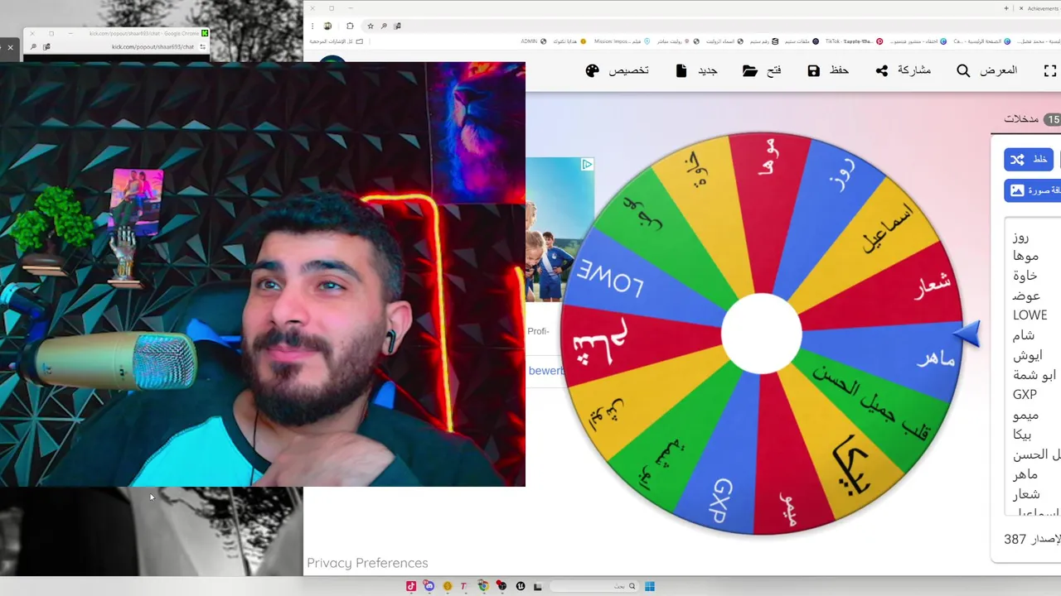
Task: Click the Windows Start button
Action: pyautogui.click(x=649, y=586)
